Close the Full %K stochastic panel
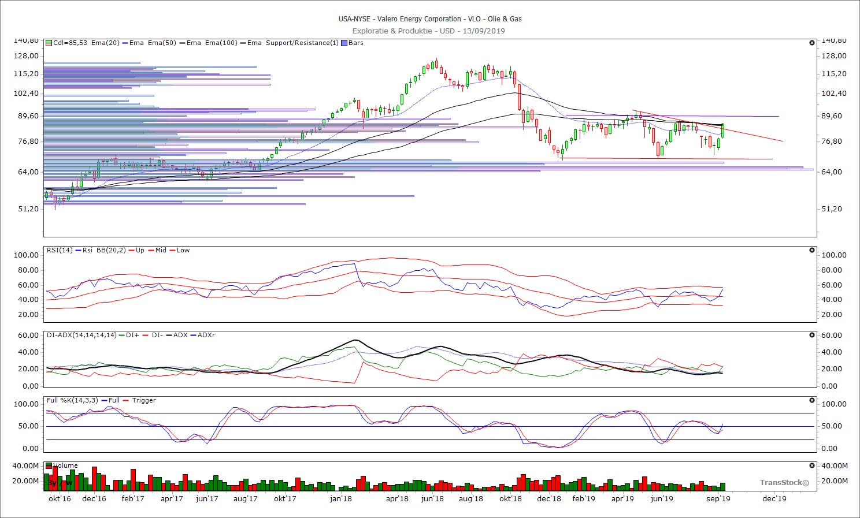Viewport: 860px width, 518px height. 812,400
